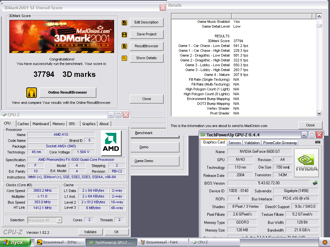This screenshot has width=330, height=247.
Task: Open the Validation tab in GPU-Z
Action: pos(252,143)
